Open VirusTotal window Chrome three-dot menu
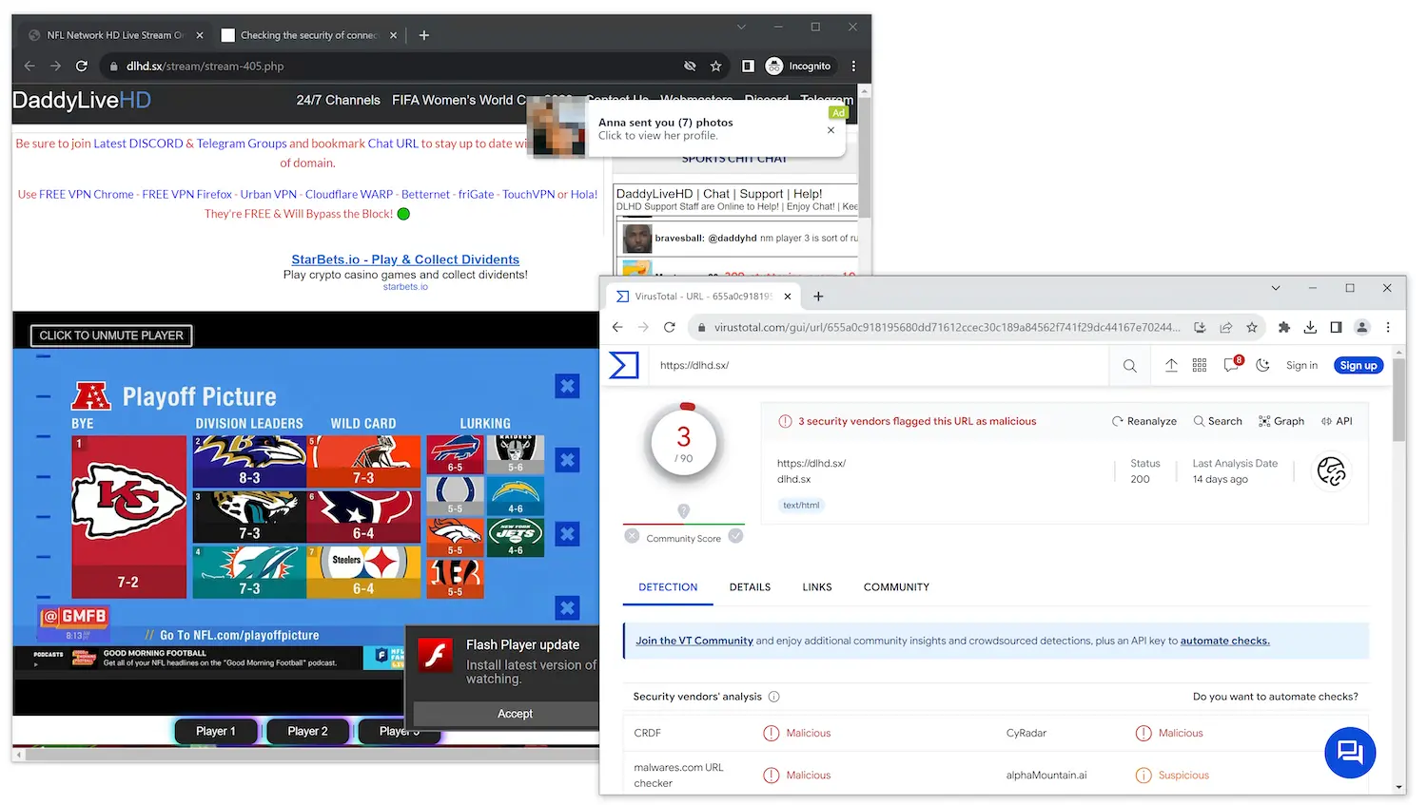Image resolution: width=1427 pixels, height=805 pixels. click(1388, 327)
